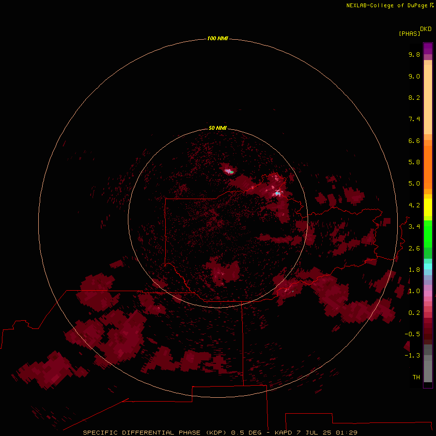The width and height of the screenshot is (436, 436).
Task: Click the 6.6 scale value
Action: tap(414, 140)
